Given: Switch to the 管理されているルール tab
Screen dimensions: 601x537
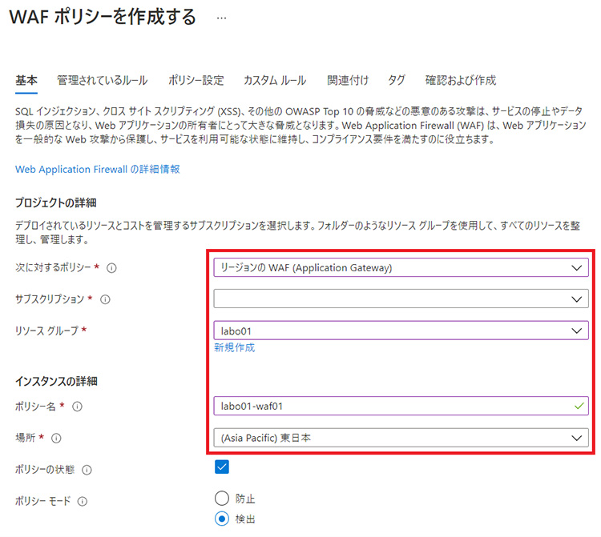Looking at the screenshot, I should coord(102,80).
